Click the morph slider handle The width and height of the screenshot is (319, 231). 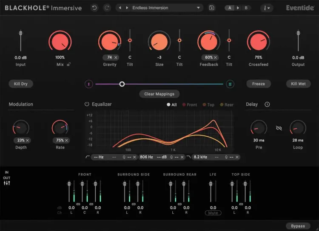(x=122, y=84)
